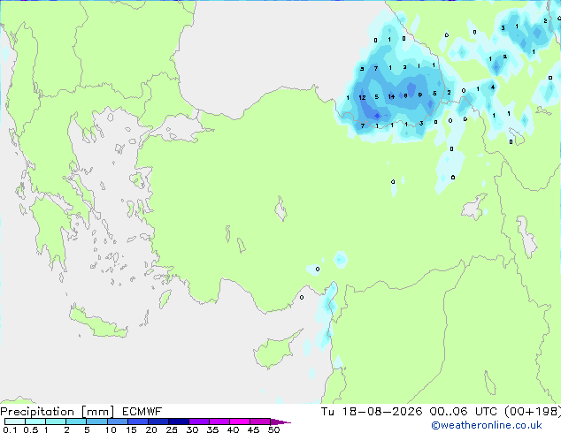Click the 0.1–0.5 mm legend swatch
This screenshot has width=561, height=433.
15,422
